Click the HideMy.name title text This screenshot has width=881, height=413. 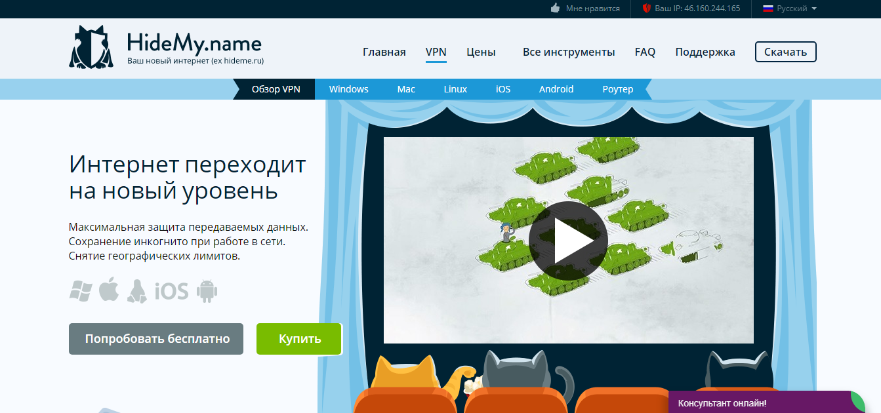click(x=194, y=43)
